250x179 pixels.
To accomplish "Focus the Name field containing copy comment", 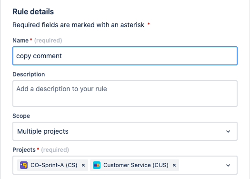I will (125, 56).
